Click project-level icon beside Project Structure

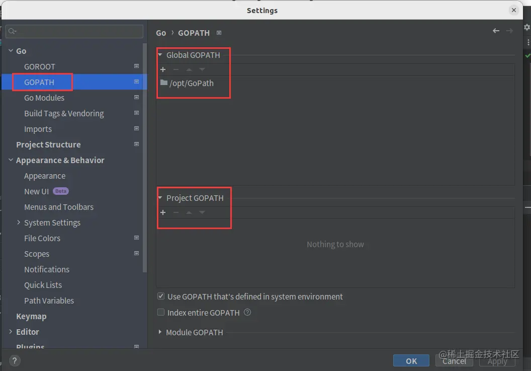coord(136,144)
